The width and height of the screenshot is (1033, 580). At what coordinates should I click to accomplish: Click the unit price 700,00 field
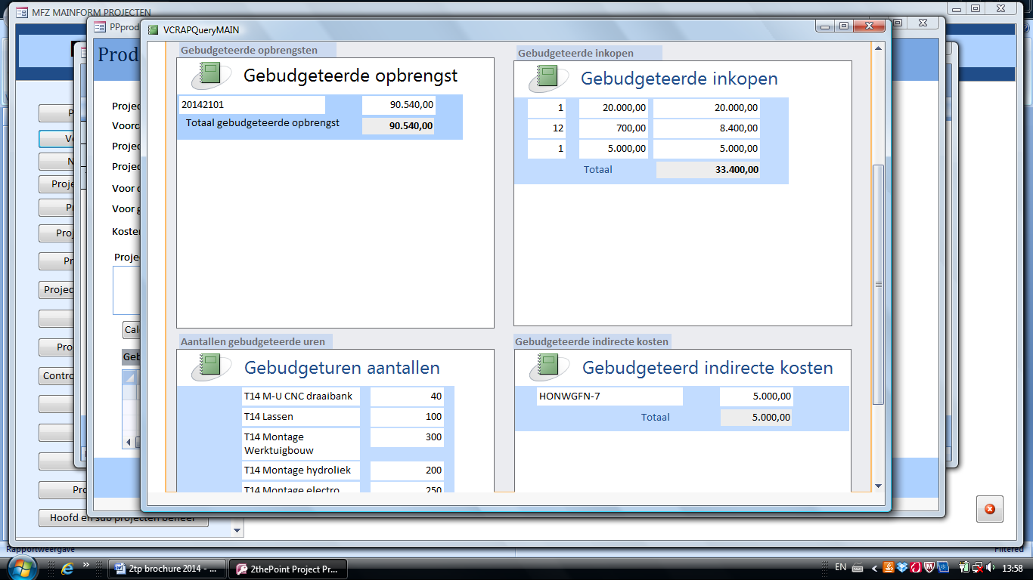(613, 128)
